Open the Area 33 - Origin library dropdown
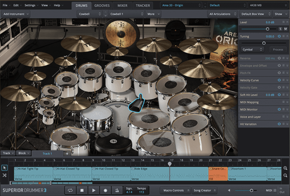This screenshot has width=290, height=196. click(x=181, y=5)
